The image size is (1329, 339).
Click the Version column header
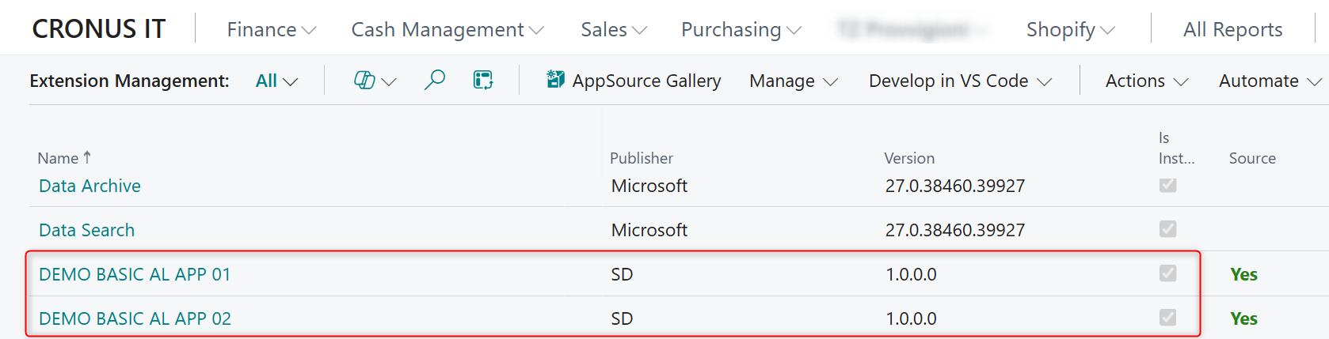909,158
